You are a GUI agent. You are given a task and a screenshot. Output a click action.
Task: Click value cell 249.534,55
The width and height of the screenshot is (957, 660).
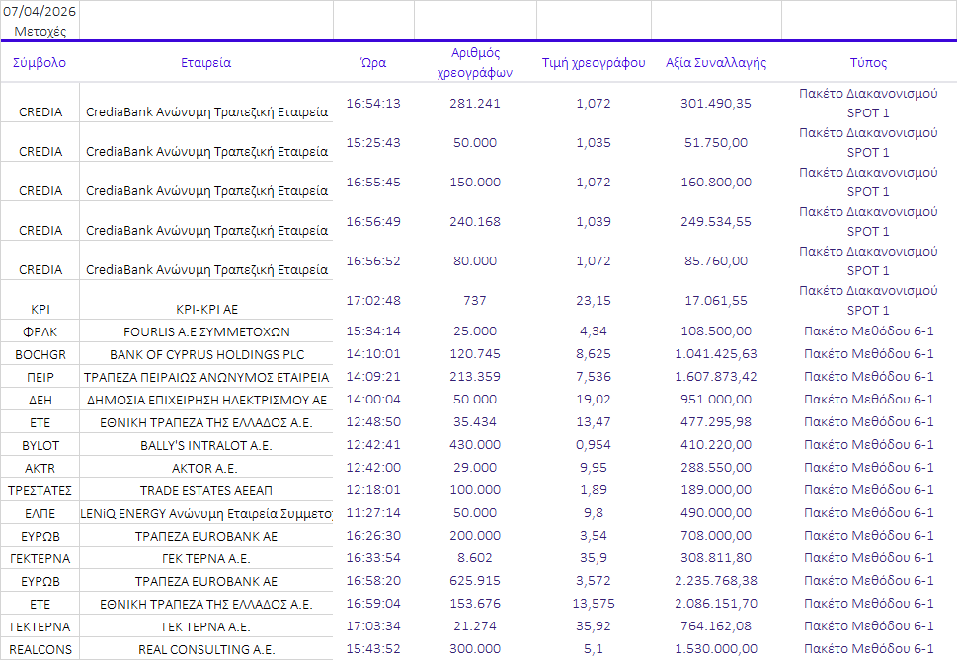click(716, 222)
